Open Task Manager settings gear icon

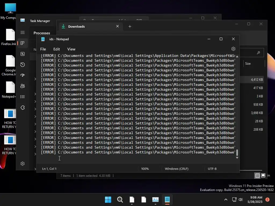(x=23, y=164)
